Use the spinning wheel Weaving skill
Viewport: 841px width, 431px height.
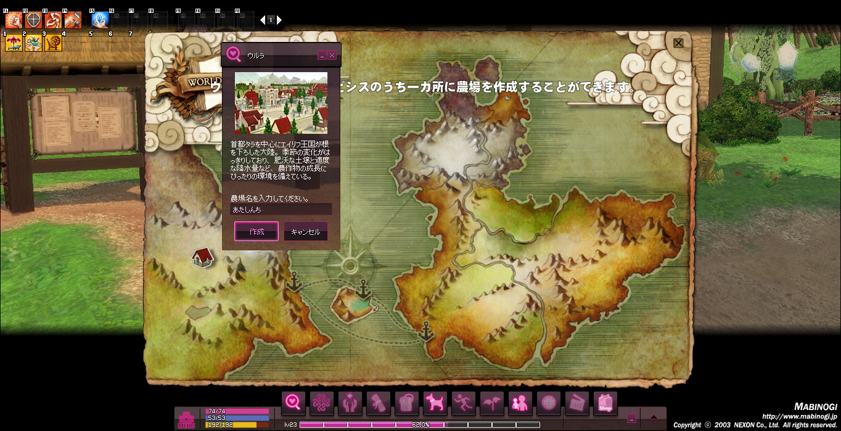pos(54,43)
